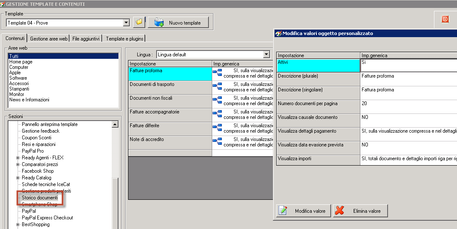Click the tree icon in Documenti non fiscali row
The image size is (457, 229).
point(217,100)
